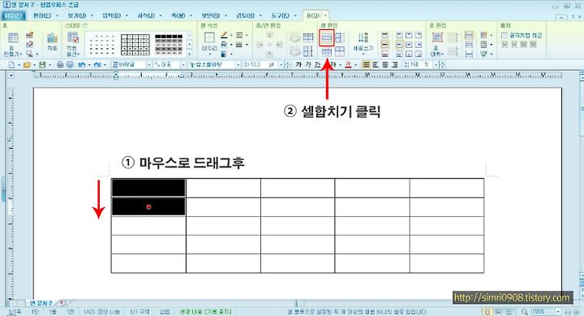Click the 삽입 insert mode status entry
Screen dimensions: 584x316
165,311
